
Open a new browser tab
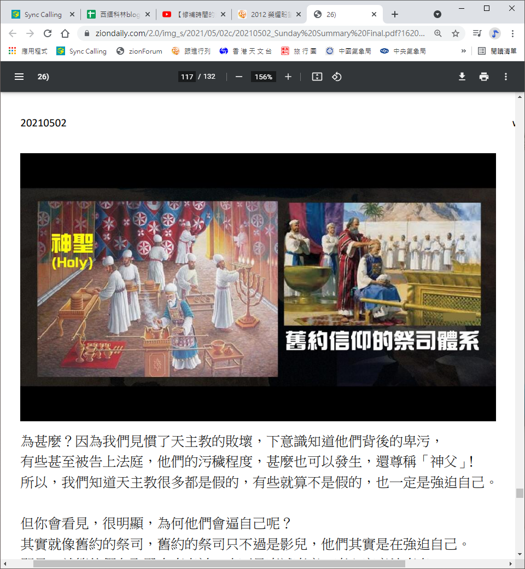coord(395,14)
